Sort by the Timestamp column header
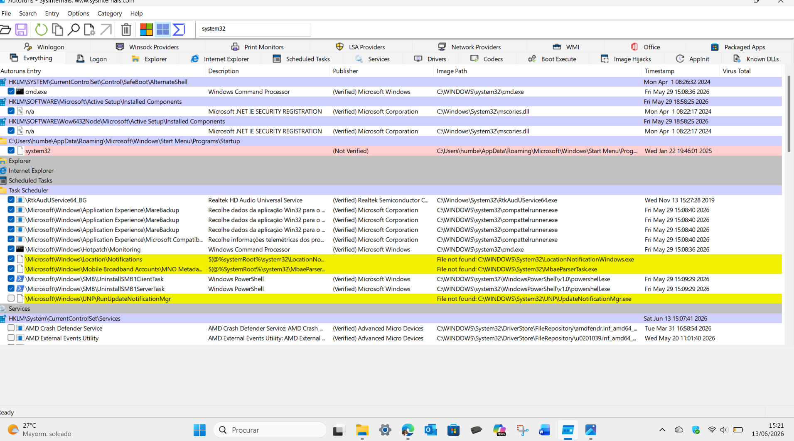Screen dimensions: 794x441 coord(659,71)
